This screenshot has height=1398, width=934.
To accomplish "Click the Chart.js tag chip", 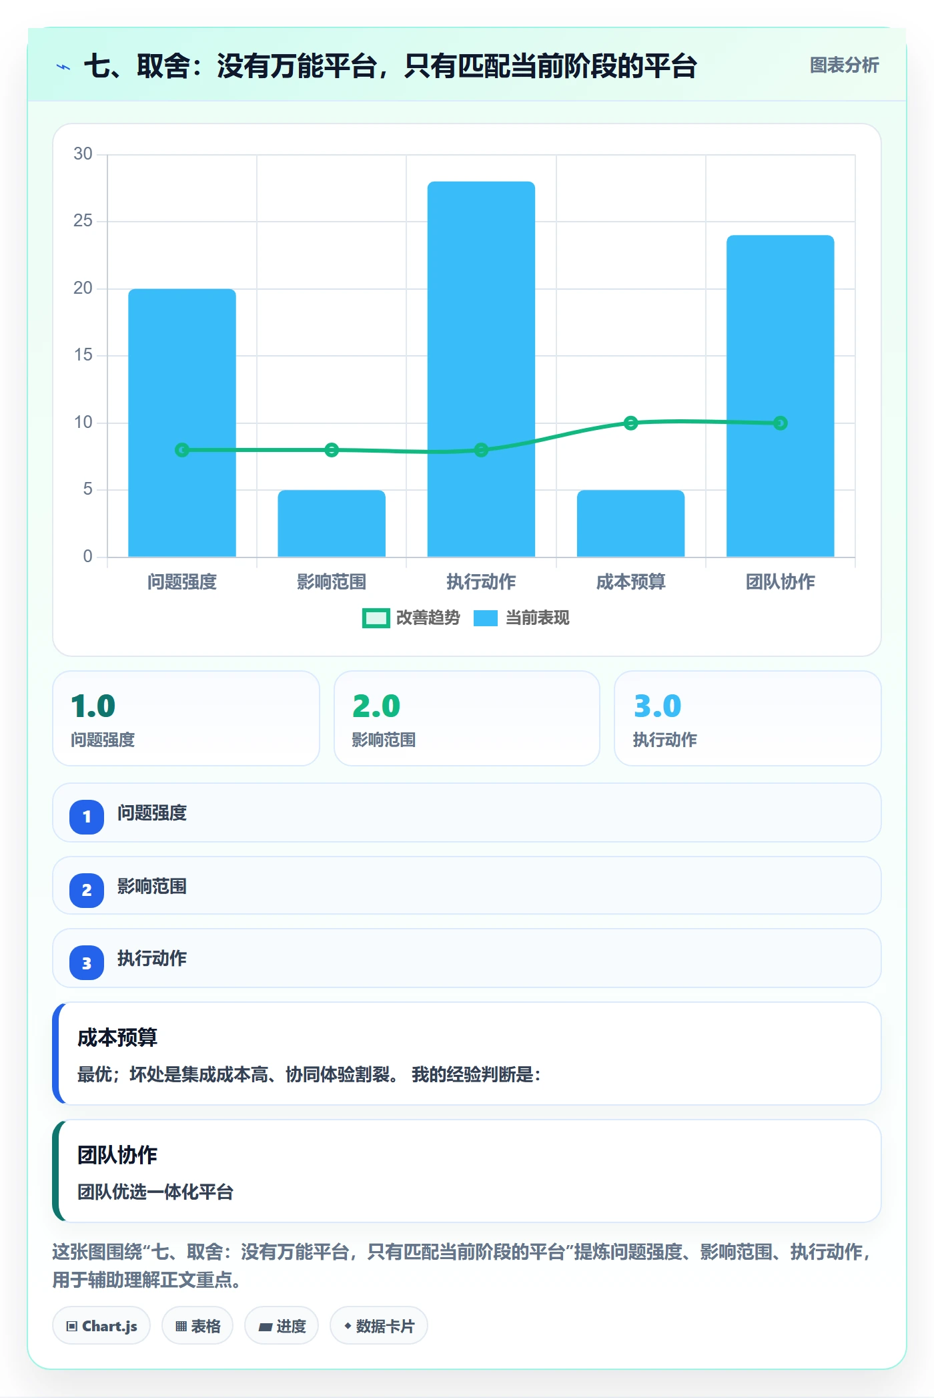I will pos(101,1325).
